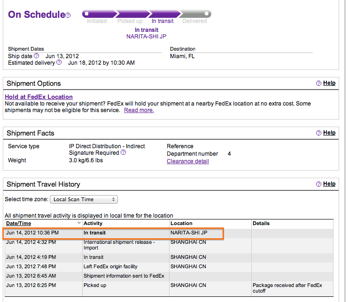Click the Jun 14, 2012 4:32 PM entry

click(31, 242)
